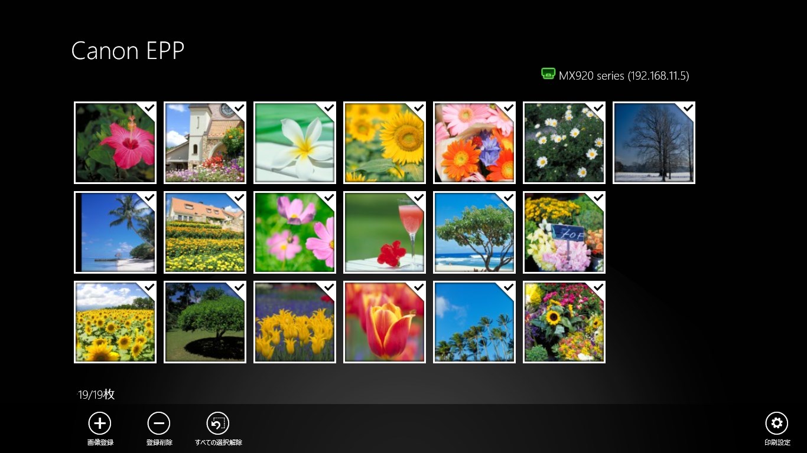Click the pink cocktail glass thumbnail
The image size is (807, 453).
pyautogui.click(x=385, y=232)
